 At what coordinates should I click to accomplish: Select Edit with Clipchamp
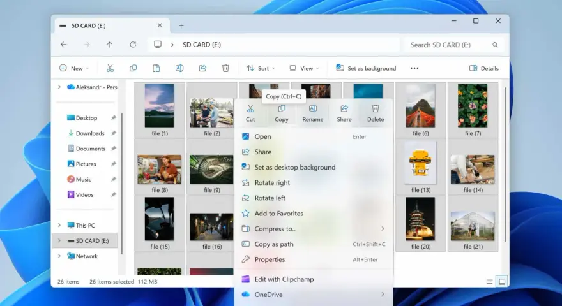(314, 279)
